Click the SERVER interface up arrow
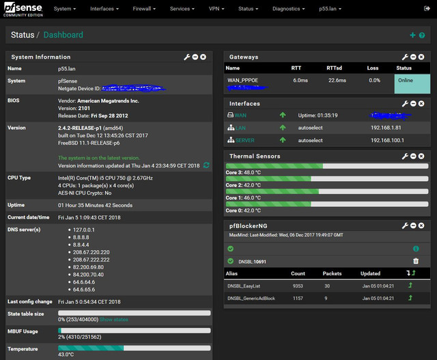The height and width of the screenshot is (360, 437). tap(283, 140)
